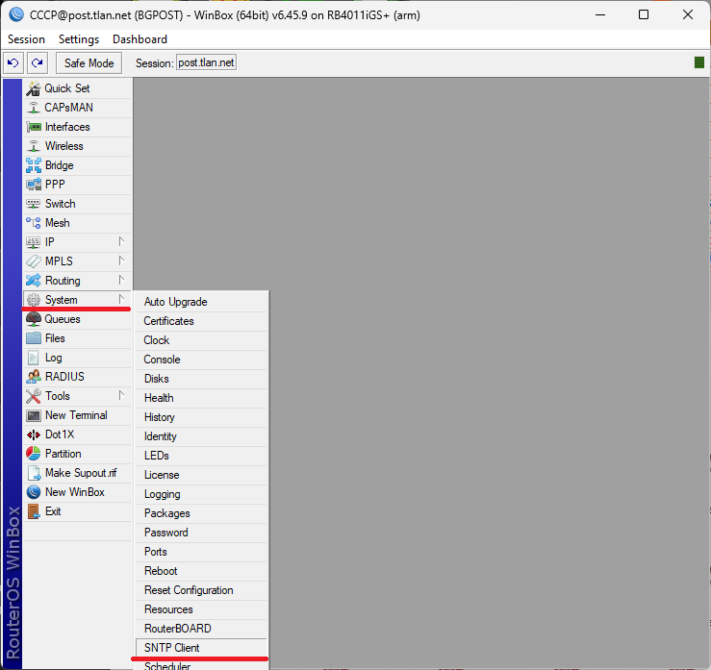Image resolution: width=711 pixels, height=670 pixels.
Task: Expand the Routing submenu arrow
Action: click(121, 280)
